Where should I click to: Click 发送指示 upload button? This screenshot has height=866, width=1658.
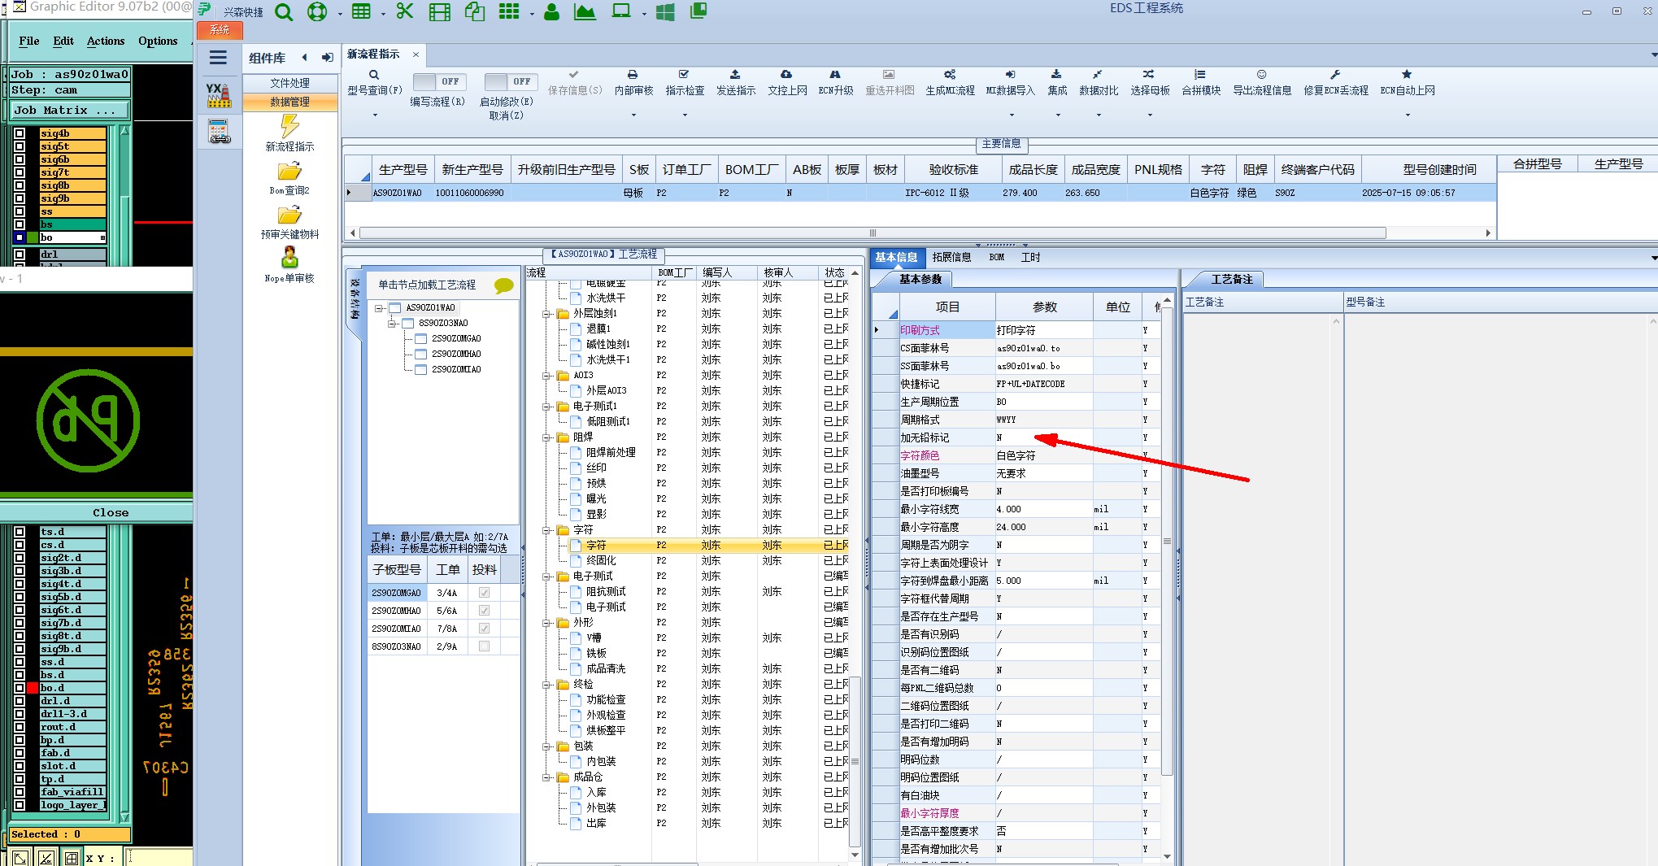click(735, 82)
